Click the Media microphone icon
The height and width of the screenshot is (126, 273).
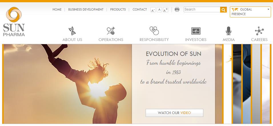click(x=228, y=31)
